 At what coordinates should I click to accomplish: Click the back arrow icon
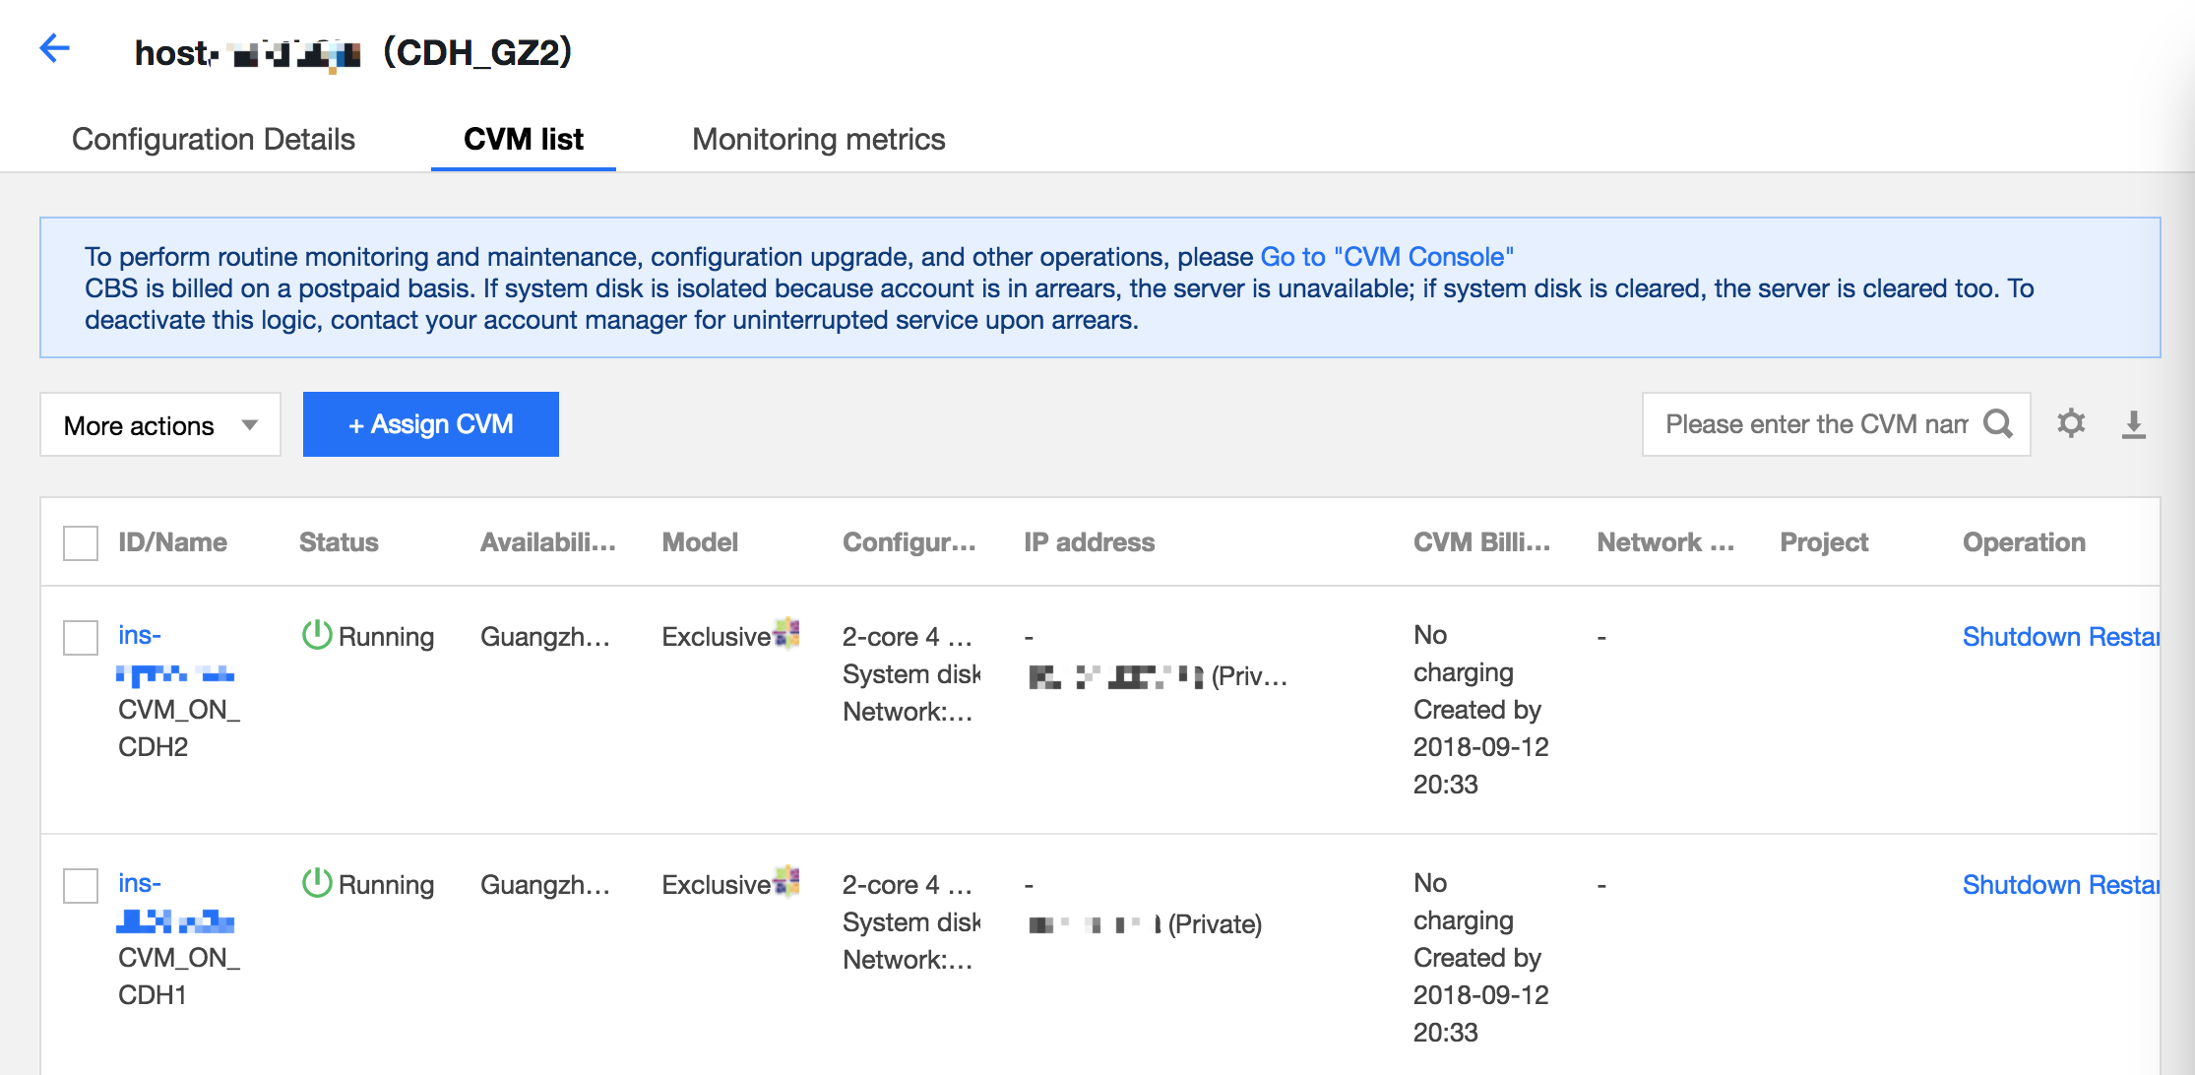[x=55, y=48]
